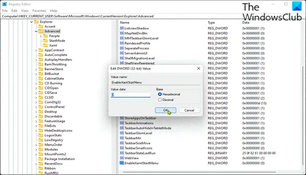This screenshot has width=306, height=175.
Task: Click the '25 0f 82 61 00 00 00 00' data
Action: tap(259, 153)
